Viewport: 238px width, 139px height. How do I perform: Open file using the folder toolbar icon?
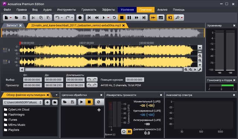tap(16, 18)
